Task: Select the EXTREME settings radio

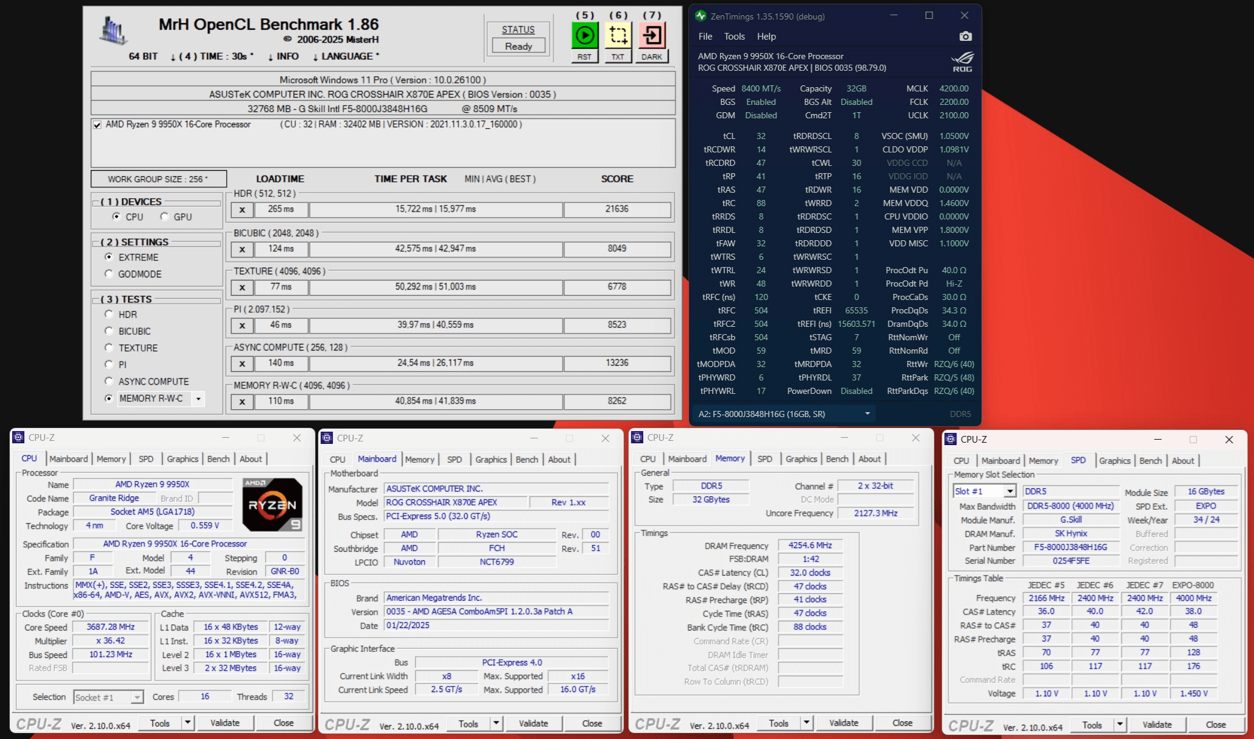Action: pos(109,257)
